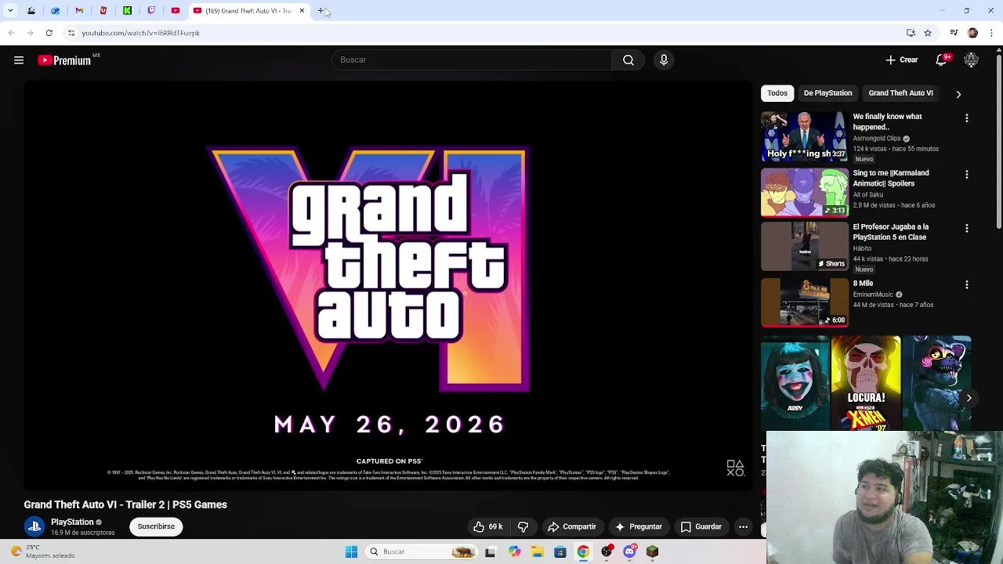Open the 'LOCURA!' X-Men short

tap(866, 383)
